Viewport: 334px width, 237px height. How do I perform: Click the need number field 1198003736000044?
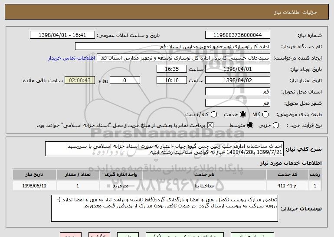[238, 35]
